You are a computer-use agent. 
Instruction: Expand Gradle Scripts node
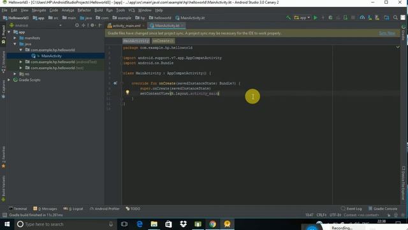point(9,80)
